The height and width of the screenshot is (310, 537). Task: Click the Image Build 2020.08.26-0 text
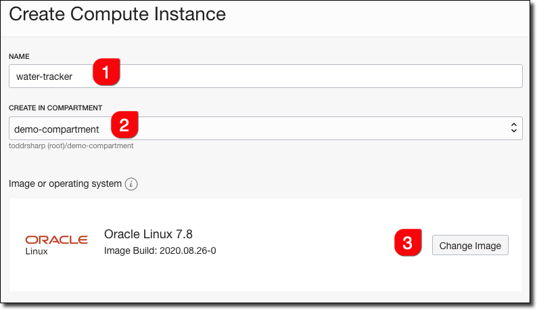[x=160, y=251]
